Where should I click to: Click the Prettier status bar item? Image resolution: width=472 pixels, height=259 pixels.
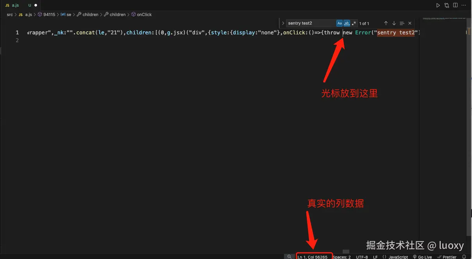click(x=447, y=257)
